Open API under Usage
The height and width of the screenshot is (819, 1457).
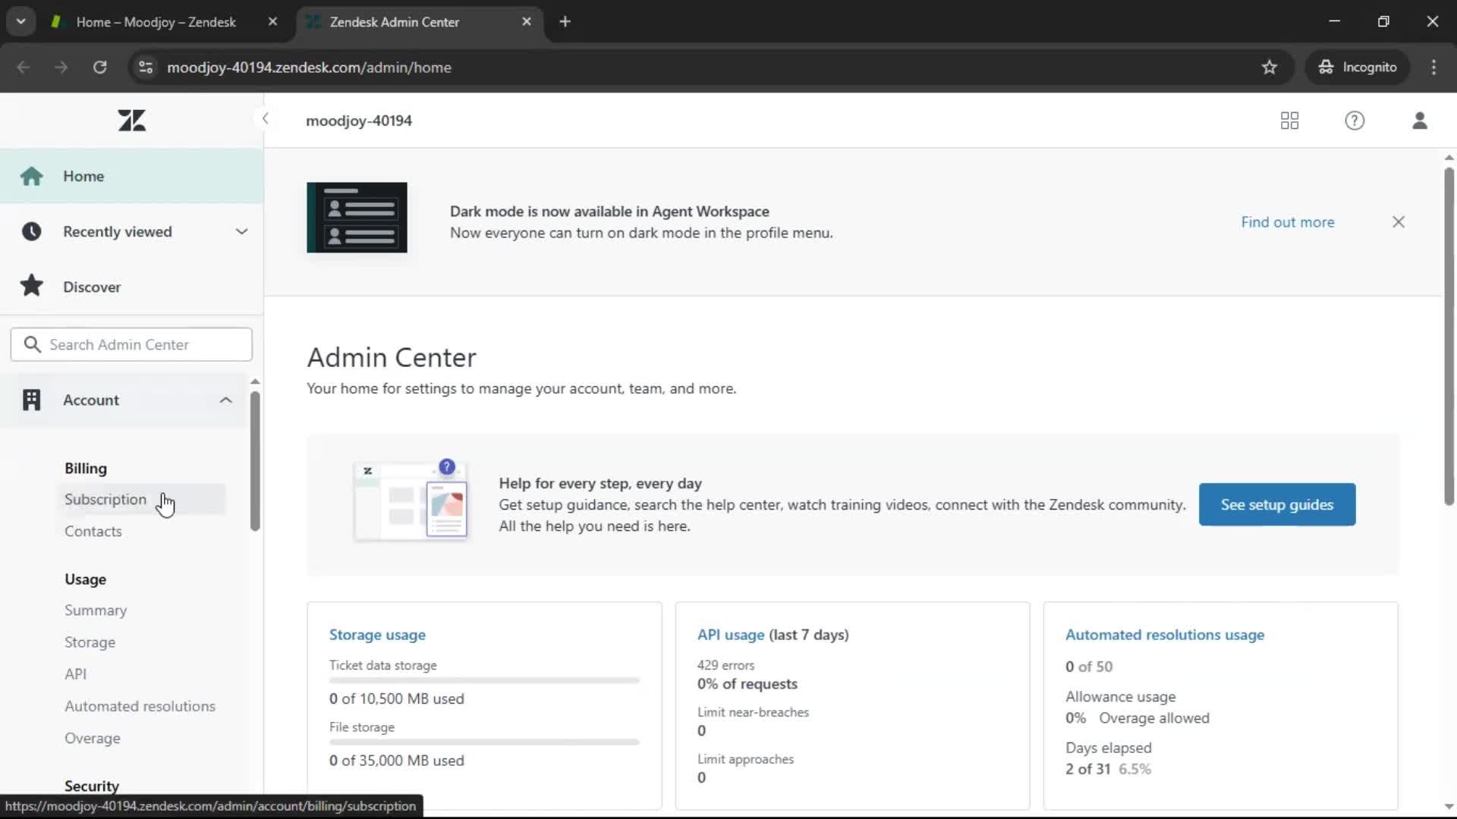pos(75,674)
